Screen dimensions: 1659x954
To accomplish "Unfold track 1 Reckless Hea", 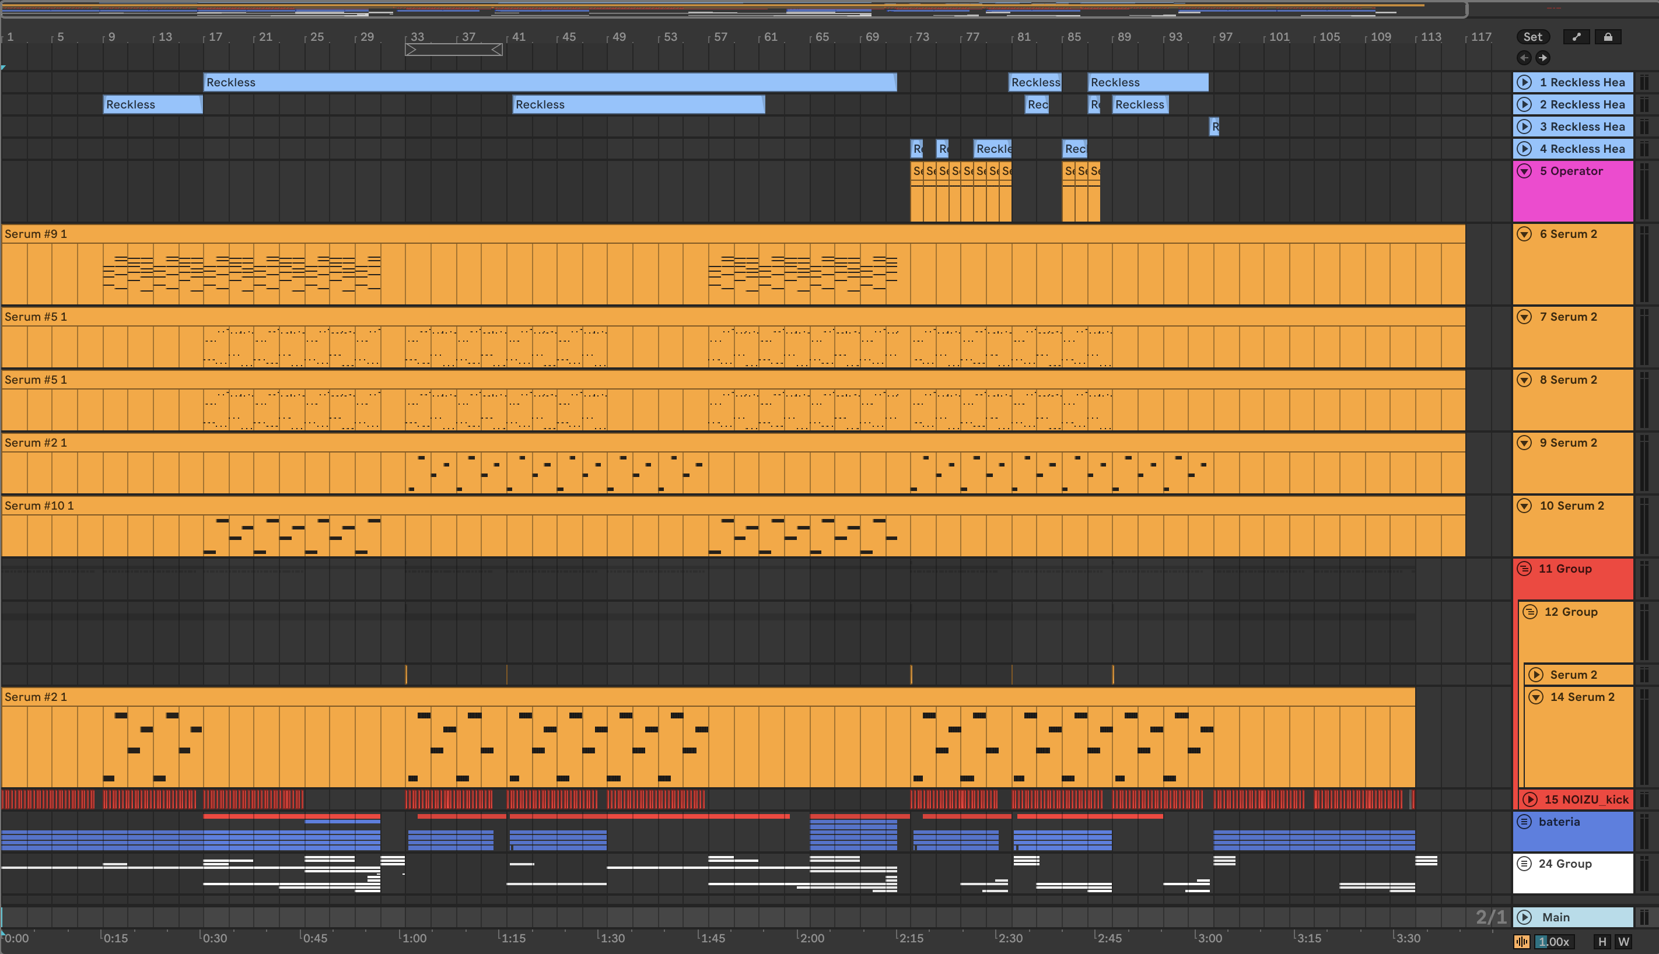I will click(x=1525, y=83).
